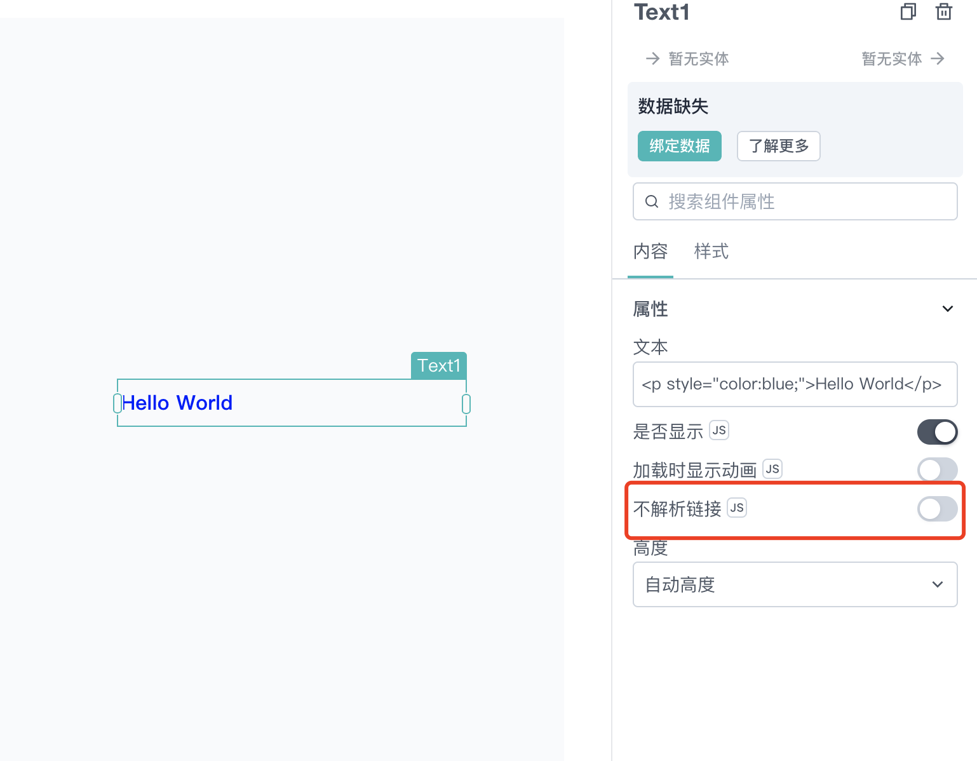Viewport: 977px width, 761px height.
Task: Click the 数据缺失 heading
Action: (673, 106)
